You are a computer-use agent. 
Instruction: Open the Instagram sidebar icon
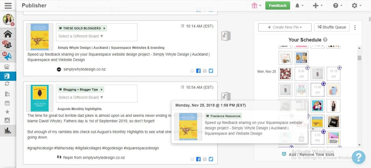coord(7,121)
